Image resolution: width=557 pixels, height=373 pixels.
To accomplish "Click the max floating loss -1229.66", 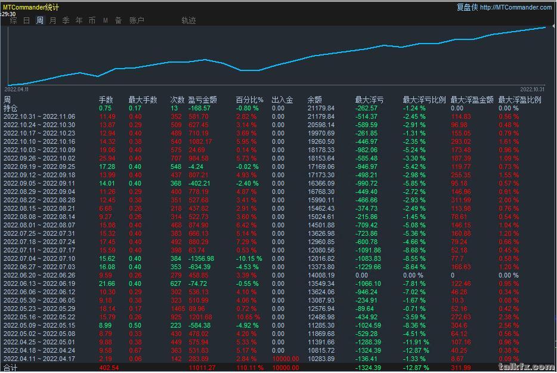I will click(x=369, y=267).
